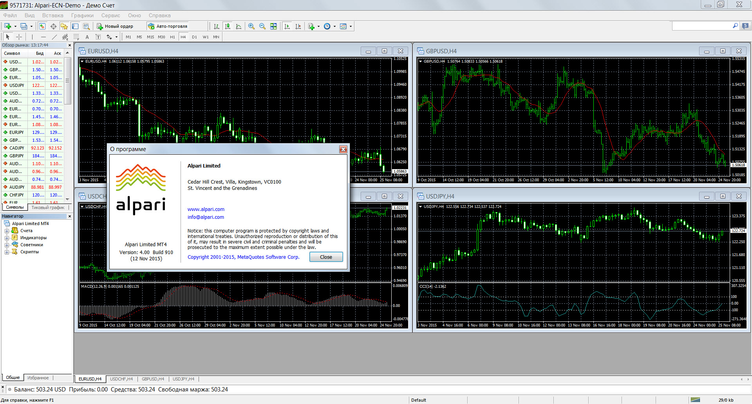Image resolution: width=752 pixels, height=404 pixels.
Task: Select the line chart type icon
Action: (x=239, y=26)
